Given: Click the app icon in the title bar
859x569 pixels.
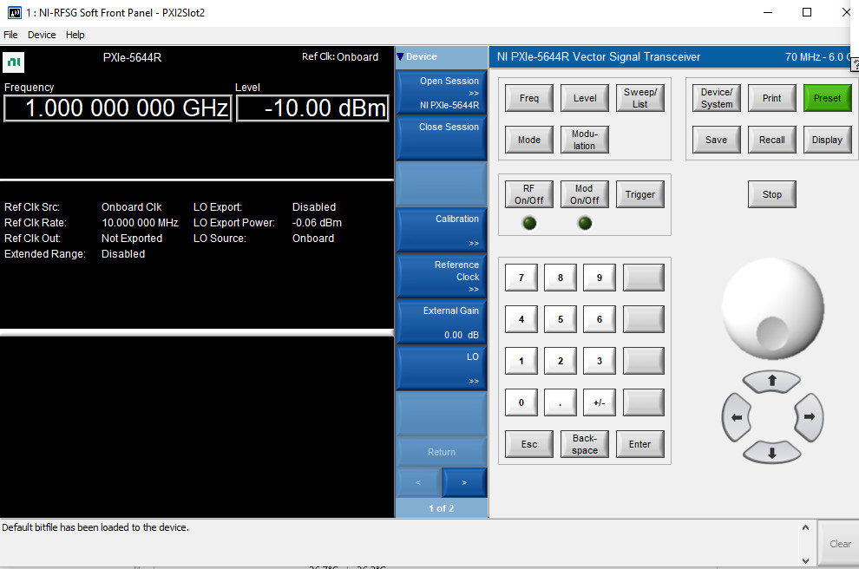Looking at the screenshot, I should click(x=14, y=13).
